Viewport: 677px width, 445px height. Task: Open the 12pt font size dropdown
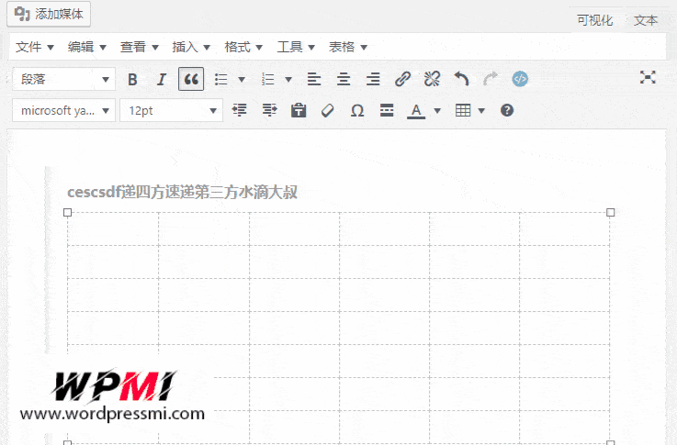(171, 111)
